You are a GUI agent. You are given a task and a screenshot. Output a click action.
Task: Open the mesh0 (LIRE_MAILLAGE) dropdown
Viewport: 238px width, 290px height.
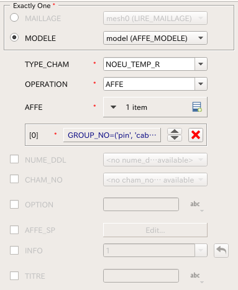click(155, 18)
